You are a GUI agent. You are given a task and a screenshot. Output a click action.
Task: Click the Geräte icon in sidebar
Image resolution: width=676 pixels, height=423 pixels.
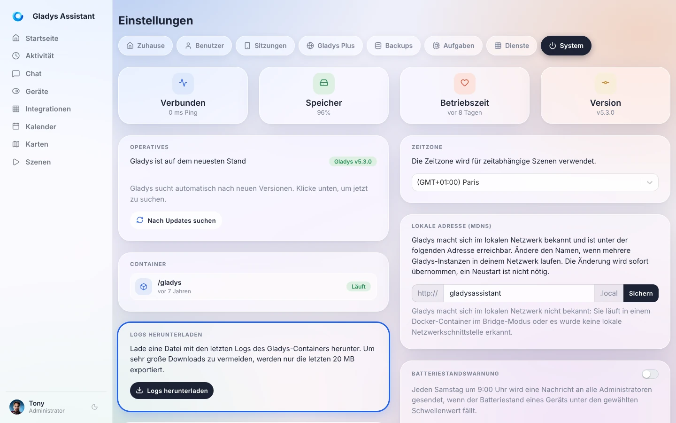[16, 91]
